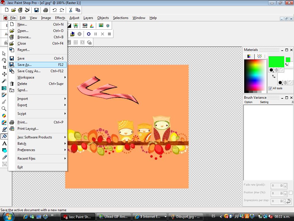
Task: Click the histogram adjustment toolbar icon
Action: (85, 26)
